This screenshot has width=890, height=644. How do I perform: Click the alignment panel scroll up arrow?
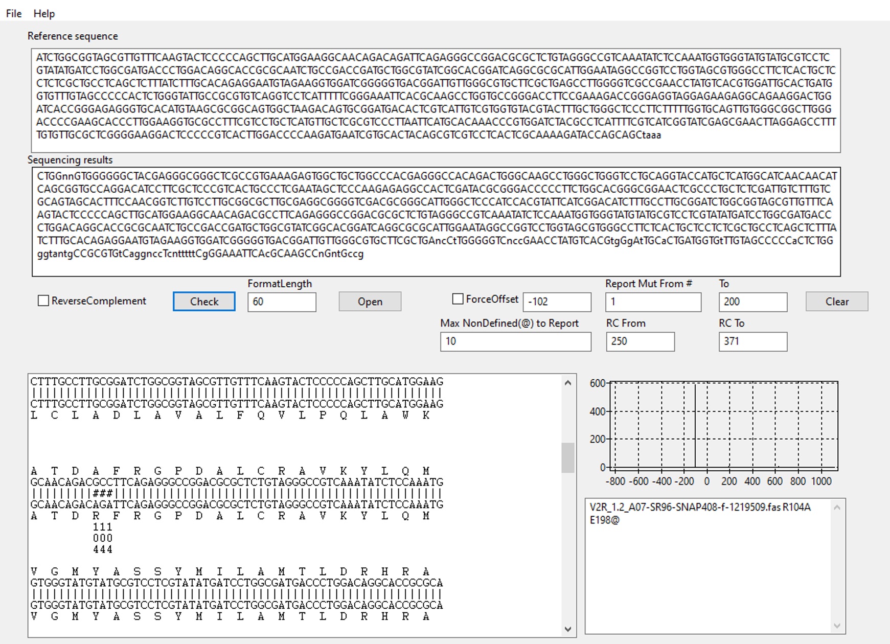coord(568,383)
